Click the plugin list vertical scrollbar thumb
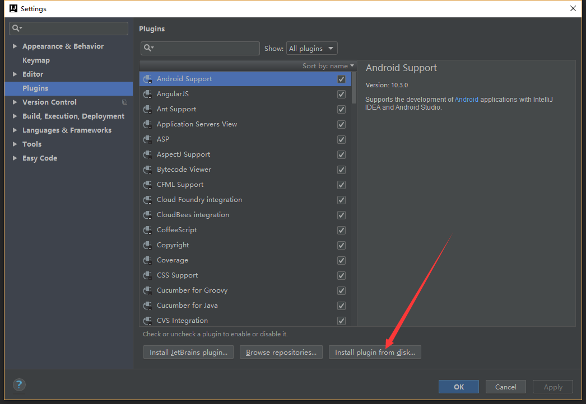This screenshot has width=586, height=404. point(354,87)
